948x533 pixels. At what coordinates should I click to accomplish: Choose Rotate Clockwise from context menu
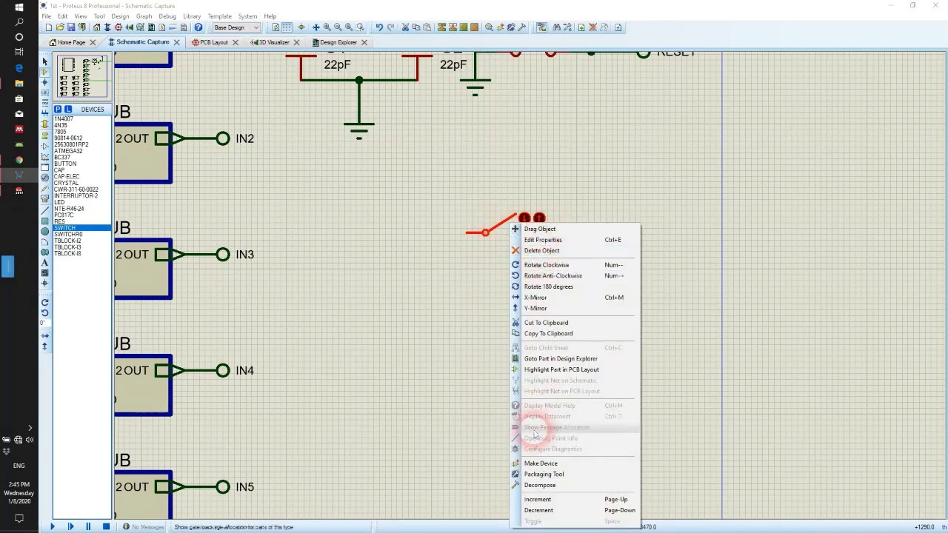(x=547, y=265)
